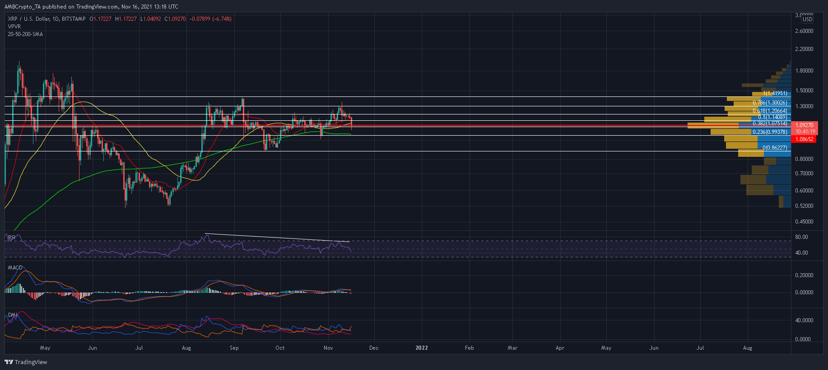The width and height of the screenshot is (828, 370).
Task: Click the 1(1.41951) Fibonacci level label
Action: click(775, 93)
